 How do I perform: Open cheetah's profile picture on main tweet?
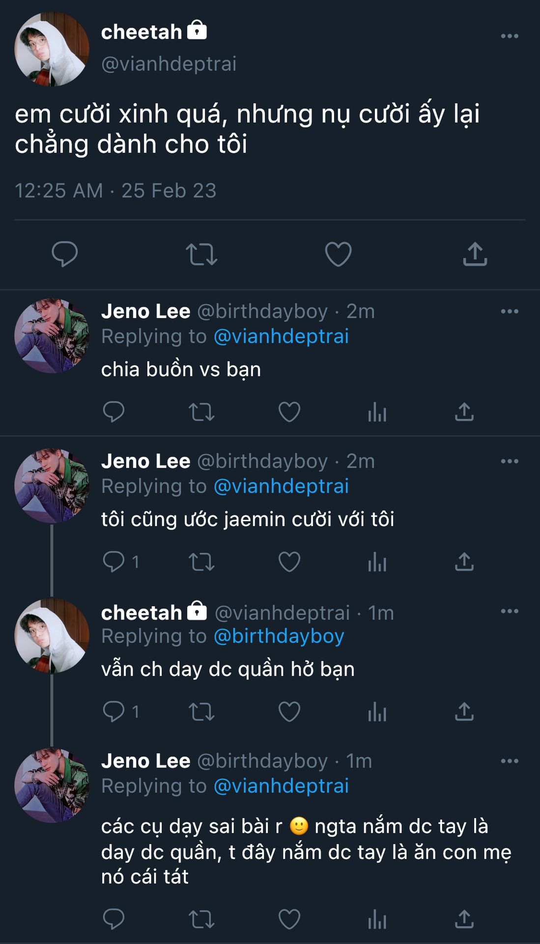(x=52, y=49)
